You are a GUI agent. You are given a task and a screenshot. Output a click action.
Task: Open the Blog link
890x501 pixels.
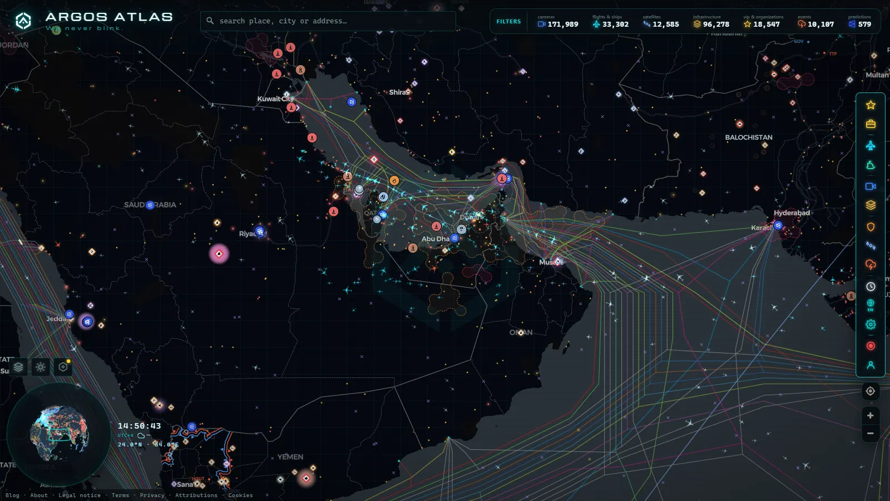point(12,495)
